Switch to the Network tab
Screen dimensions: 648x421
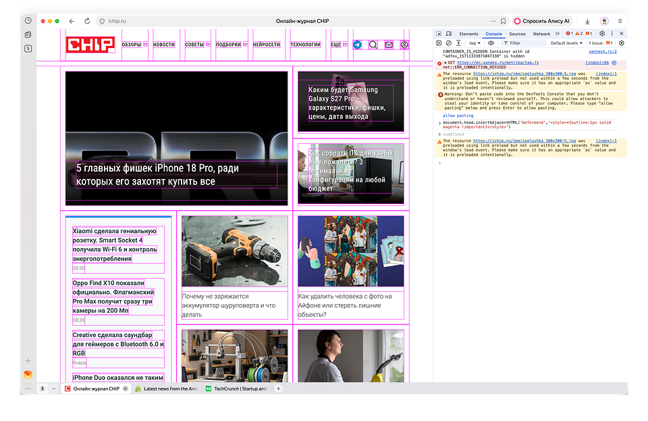[x=541, y=34]
